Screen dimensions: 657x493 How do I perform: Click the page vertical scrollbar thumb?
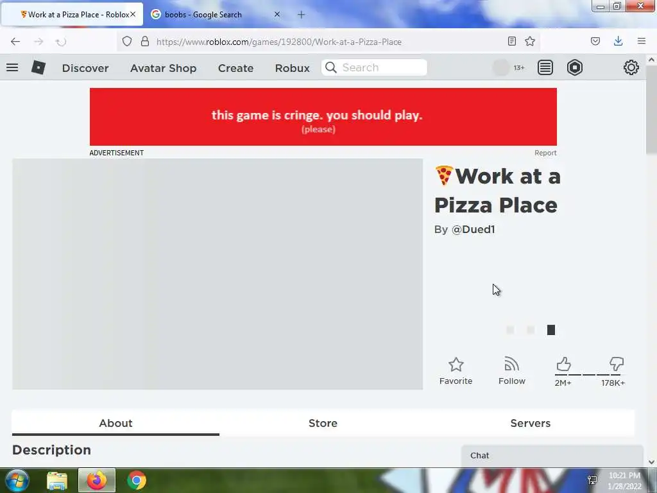(x=651, y=110)
